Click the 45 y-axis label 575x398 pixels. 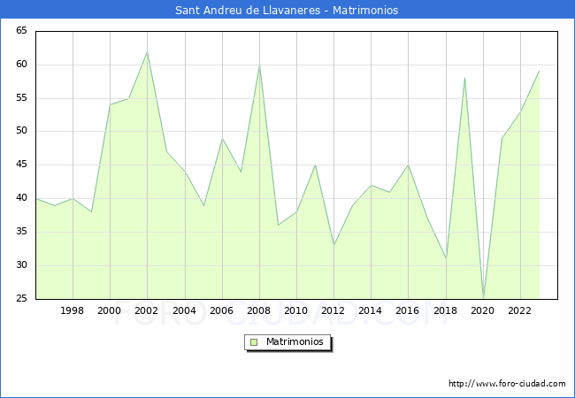(x=20, y=165)
